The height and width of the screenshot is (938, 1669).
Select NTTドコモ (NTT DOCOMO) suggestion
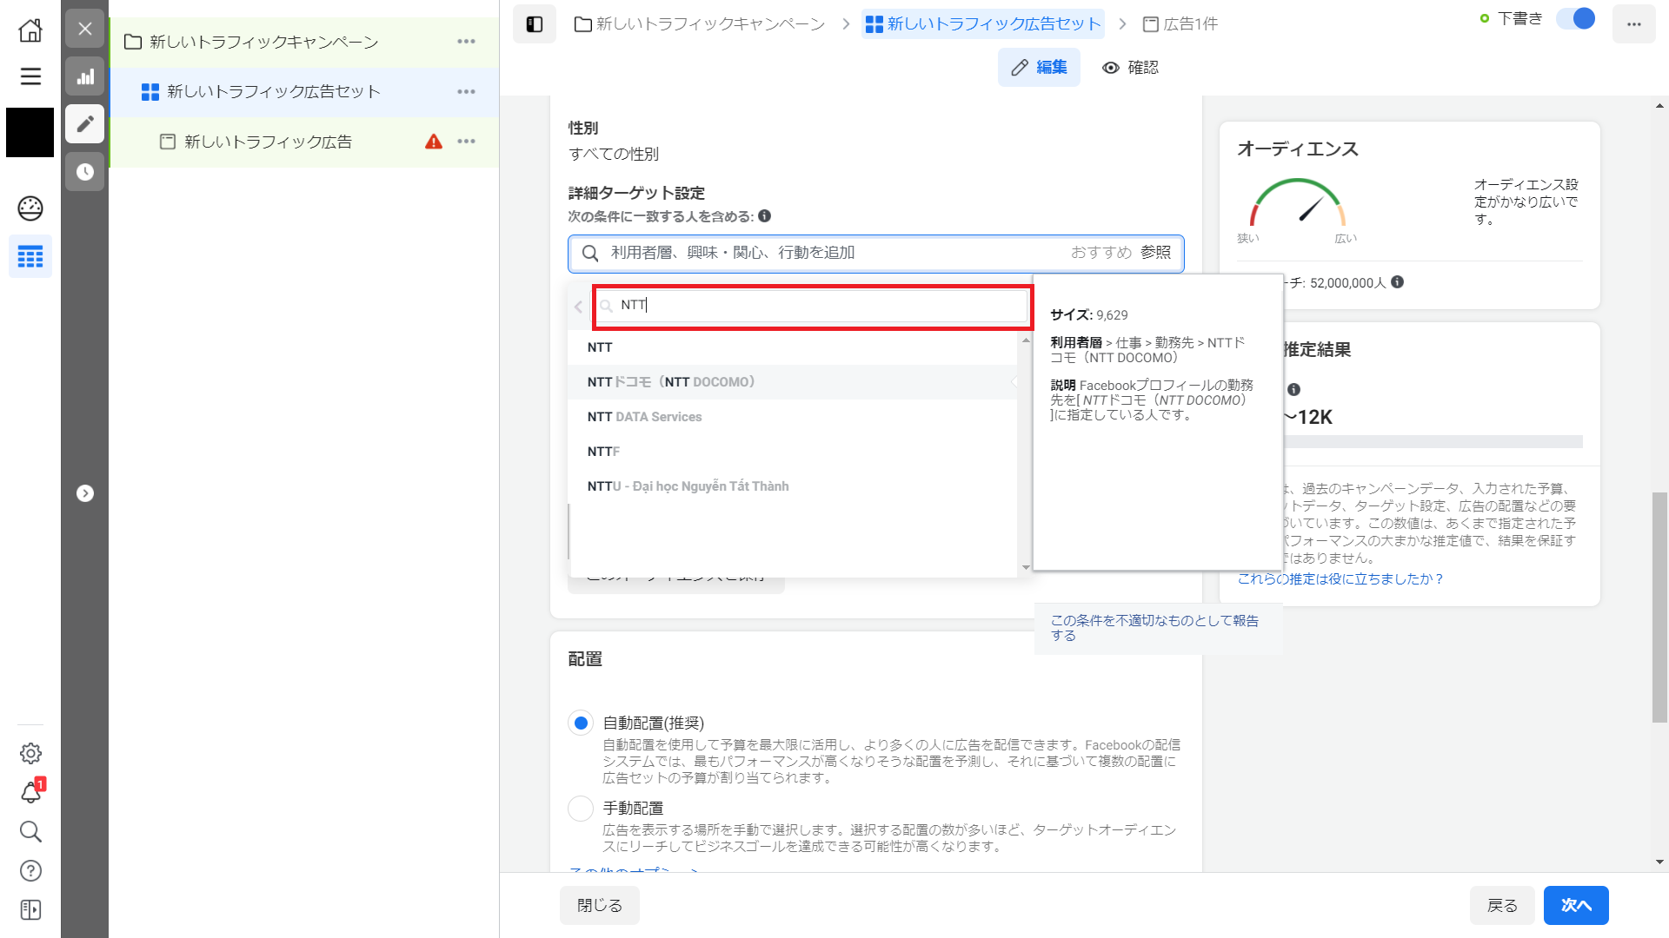click(792, 382)
